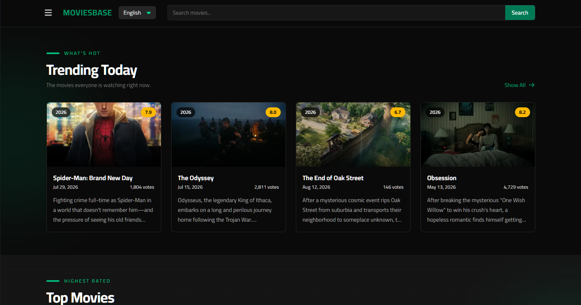Screen dimensions: 581x305
Task: Click the Spider-Man: Brand New Day title
Action: point(93,178)
